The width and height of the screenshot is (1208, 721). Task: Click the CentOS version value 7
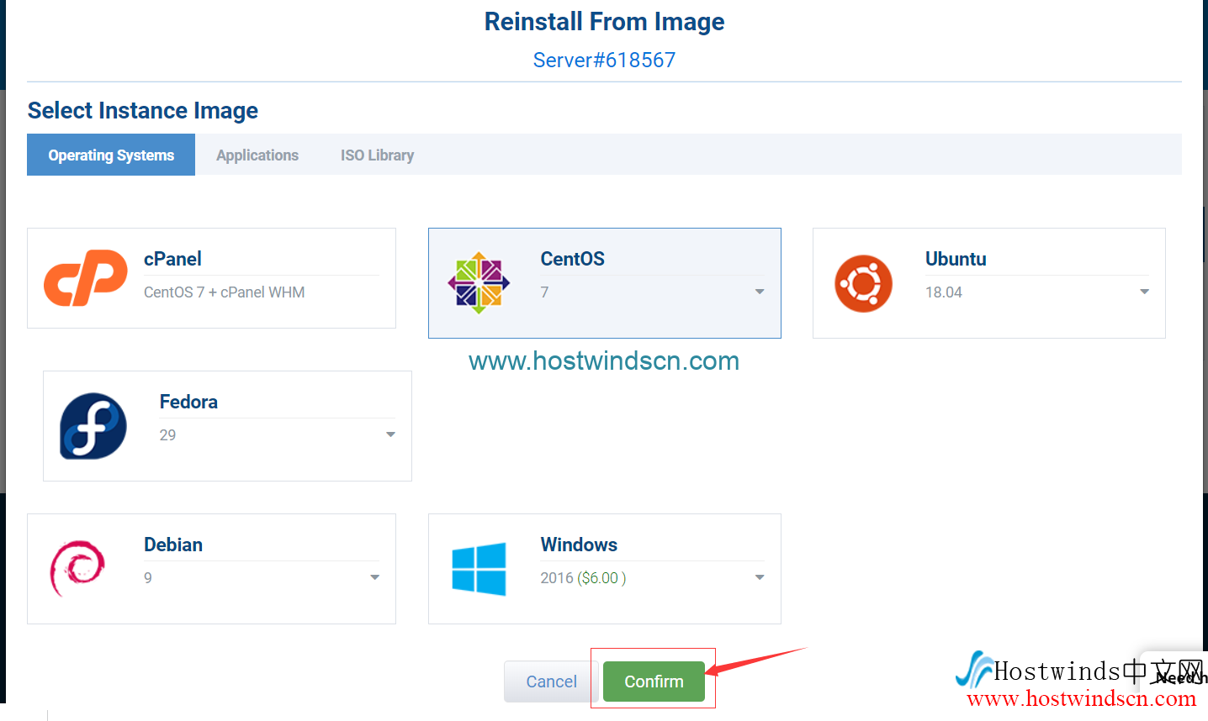click(544, 292)
